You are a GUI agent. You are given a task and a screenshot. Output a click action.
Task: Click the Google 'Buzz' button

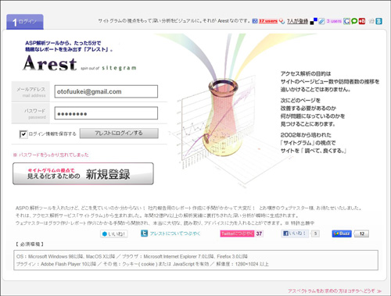(x=342, y=234)
